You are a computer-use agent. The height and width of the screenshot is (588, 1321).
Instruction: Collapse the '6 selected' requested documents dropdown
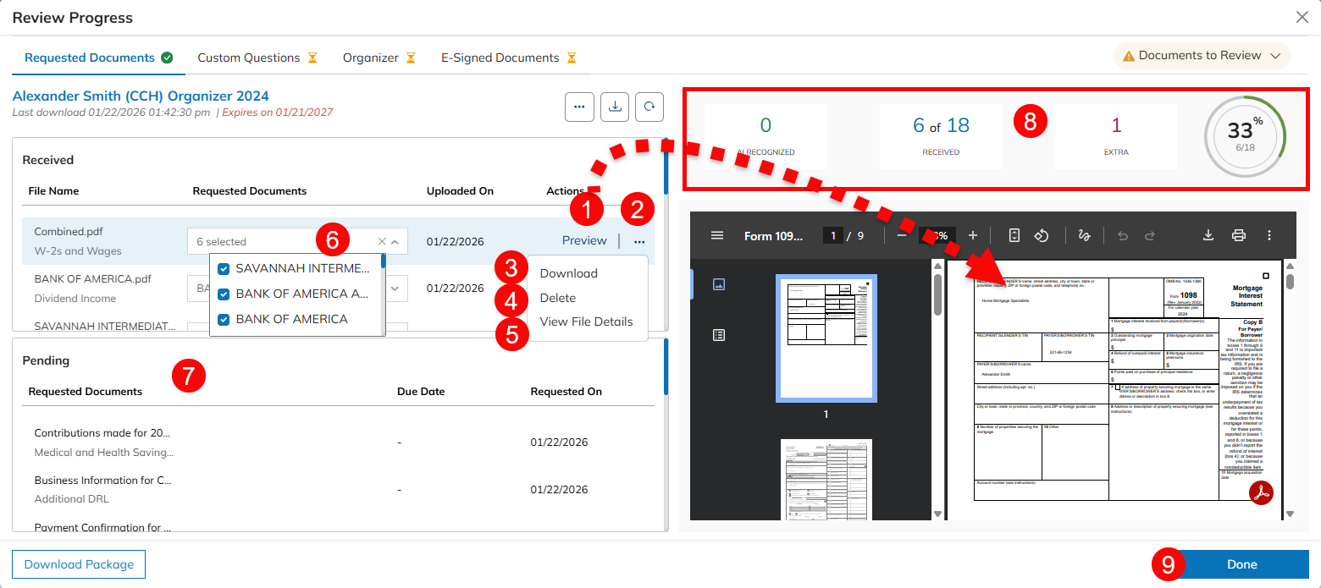click(x=395, y=242)
